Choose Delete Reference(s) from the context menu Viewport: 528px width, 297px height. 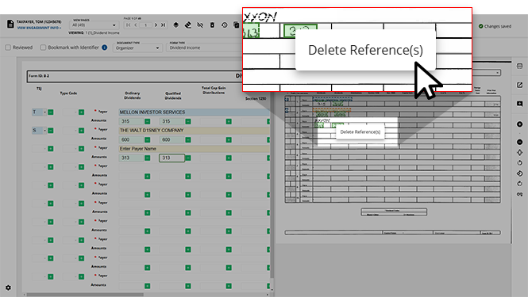tap(365, 50)
